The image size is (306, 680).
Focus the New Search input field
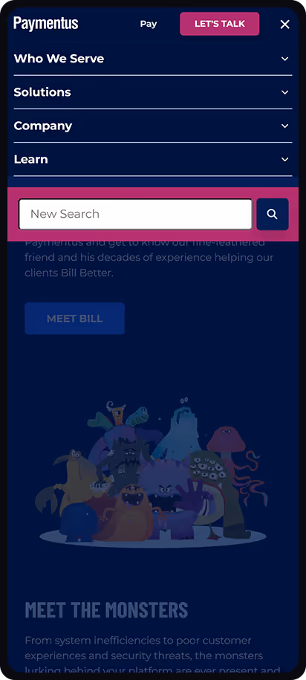pyautogui.click(x=135, y=214)
